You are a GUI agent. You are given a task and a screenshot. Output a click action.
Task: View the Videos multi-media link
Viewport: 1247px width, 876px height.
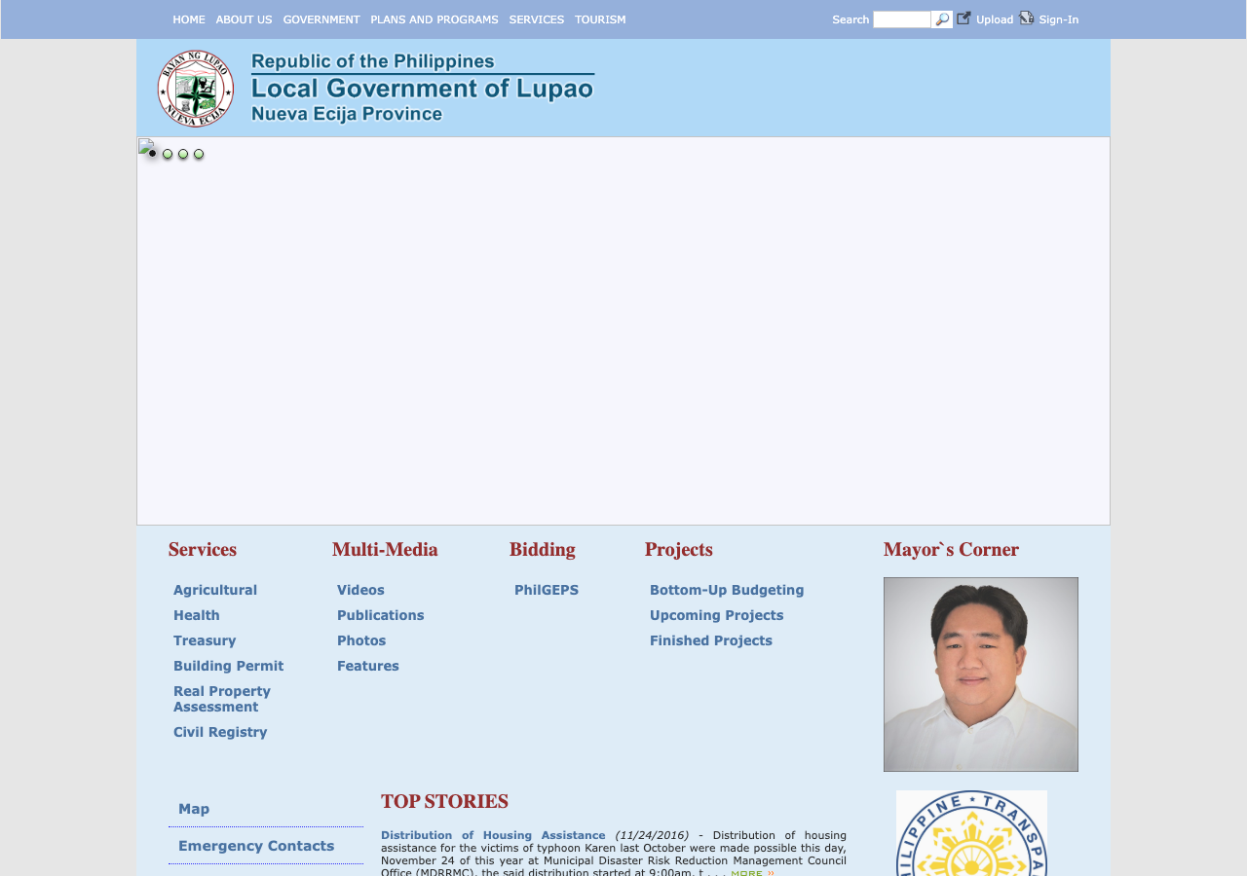pyautogui.click(x=360, y=590)
